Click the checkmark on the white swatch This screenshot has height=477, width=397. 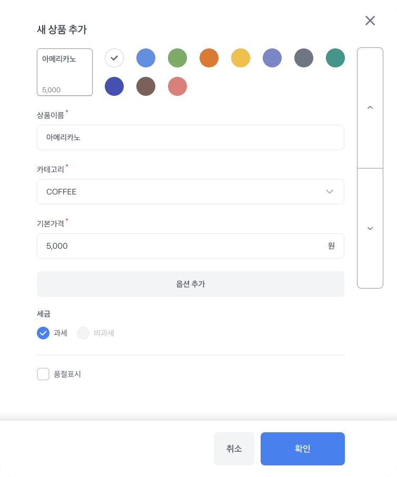114,58
